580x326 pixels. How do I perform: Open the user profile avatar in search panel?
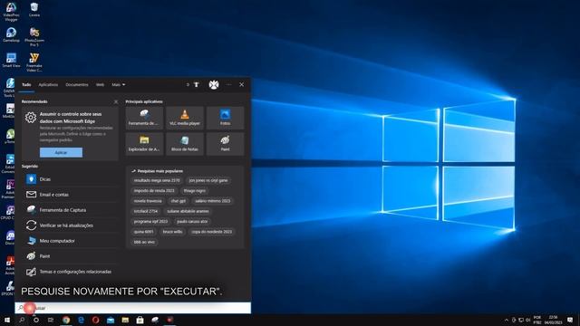[x=214, y=84]
